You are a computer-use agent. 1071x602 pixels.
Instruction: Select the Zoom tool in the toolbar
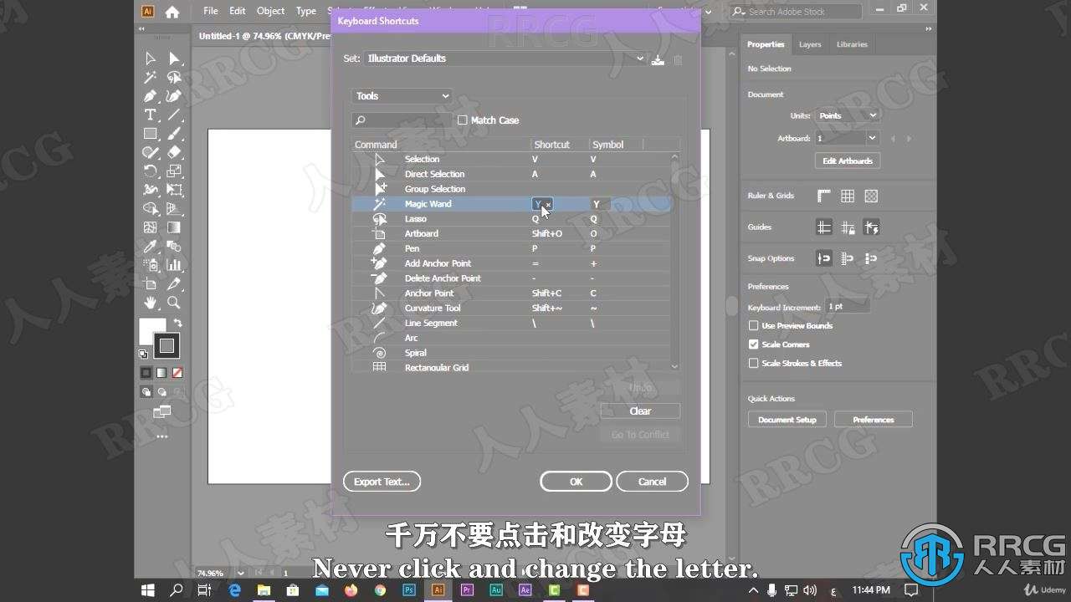(x=174, y=303)
